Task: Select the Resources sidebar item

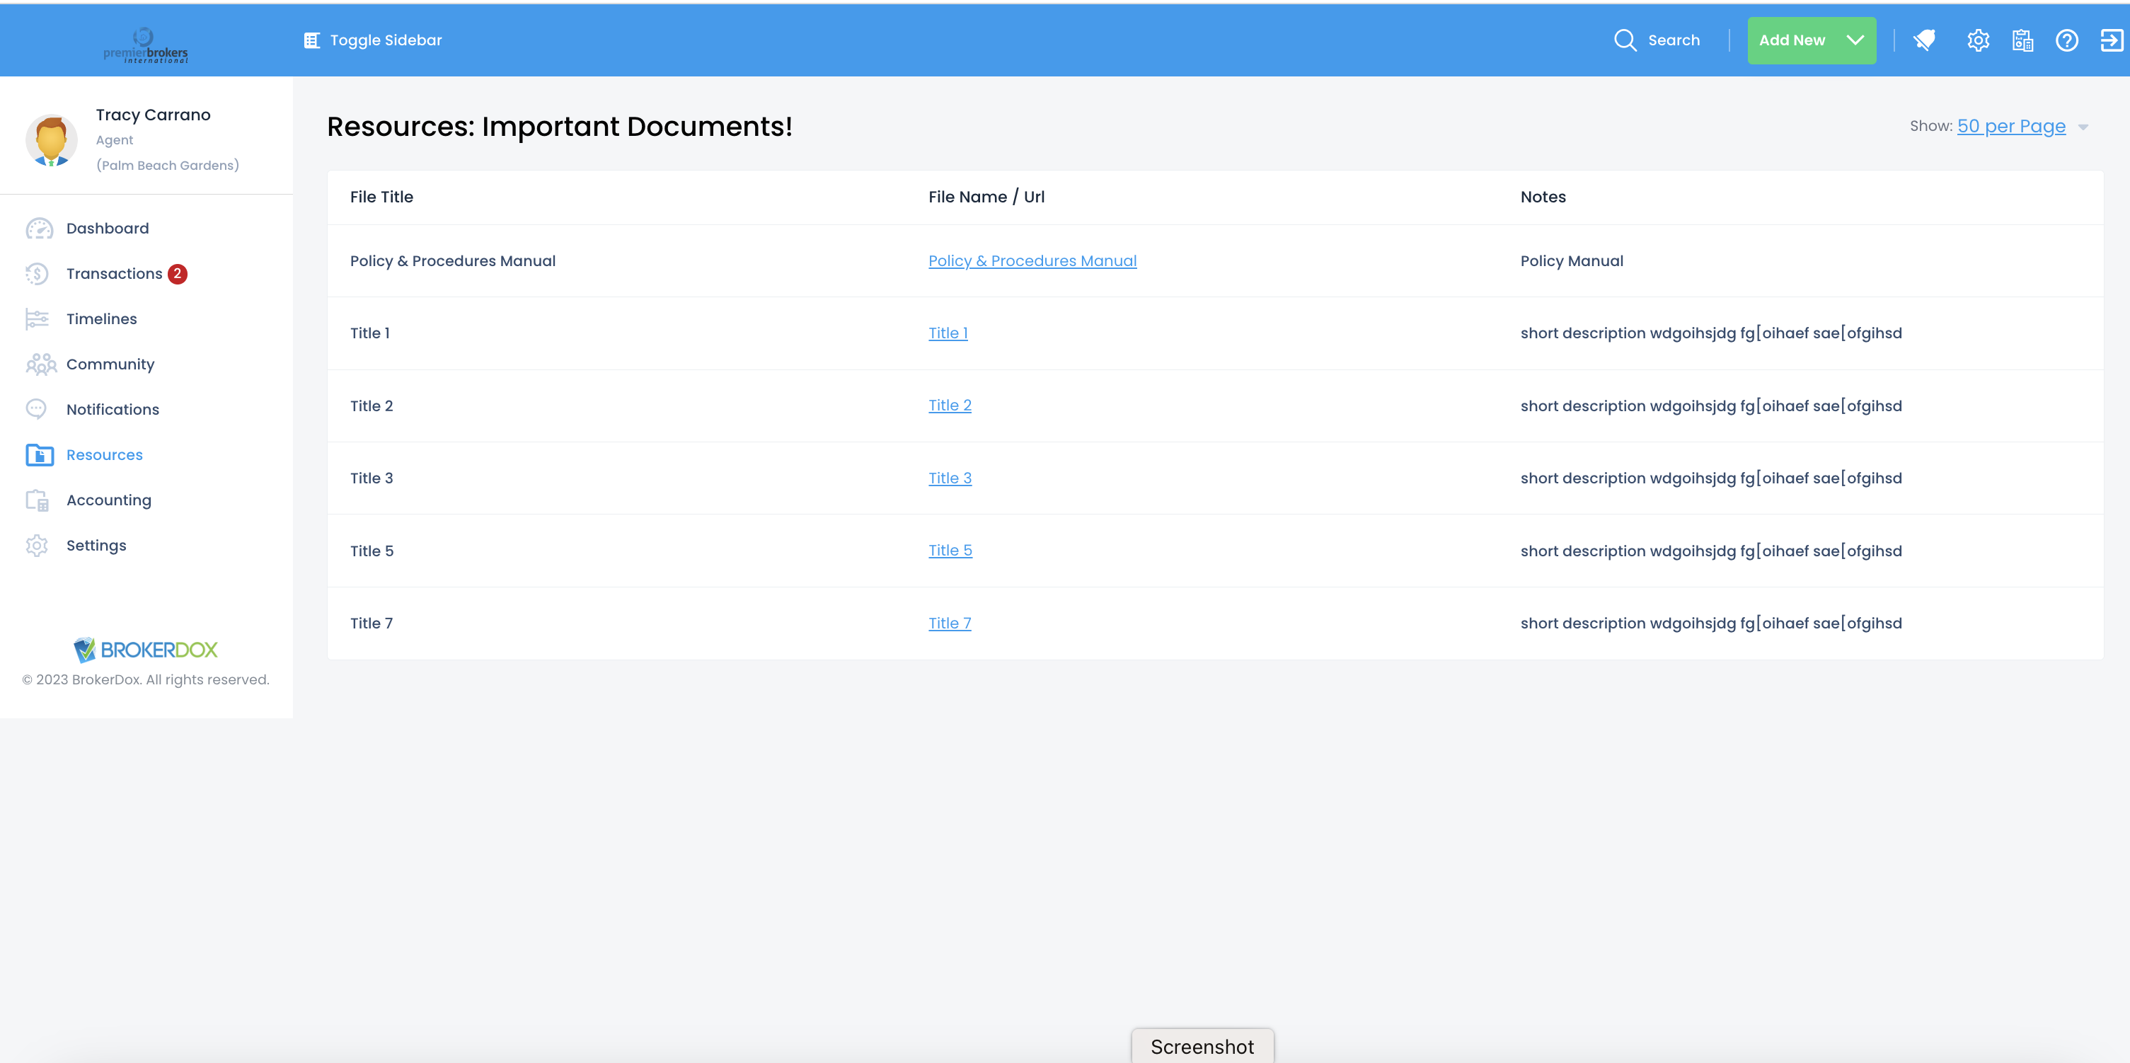Action: (104, 455)
